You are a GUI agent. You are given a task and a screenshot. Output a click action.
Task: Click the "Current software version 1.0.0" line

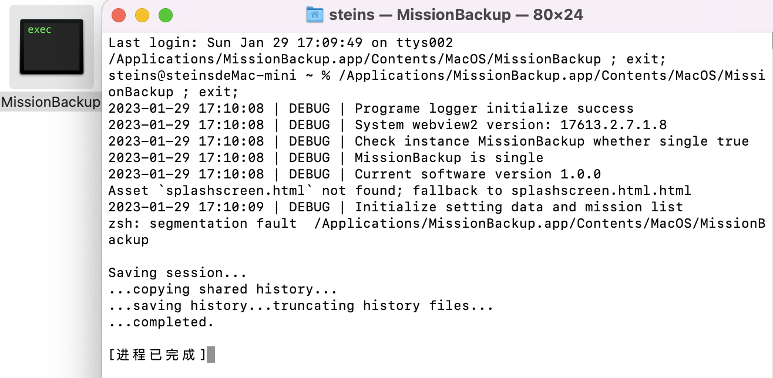[355, 174]
